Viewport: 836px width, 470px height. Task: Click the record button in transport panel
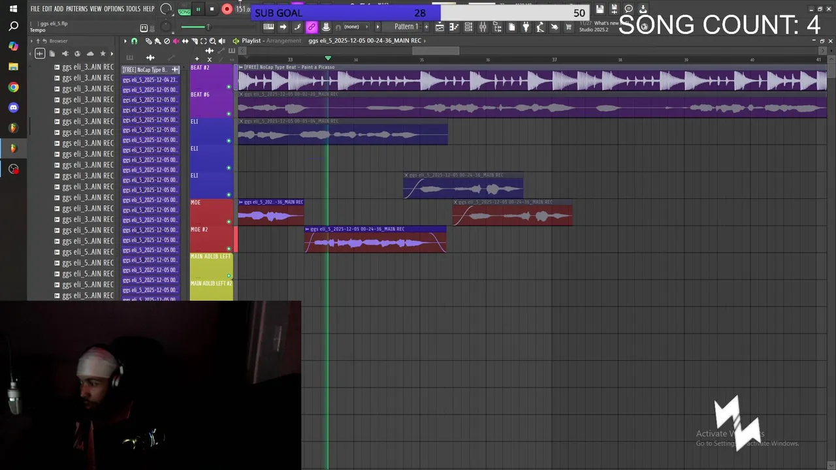(x=227, y=9)
